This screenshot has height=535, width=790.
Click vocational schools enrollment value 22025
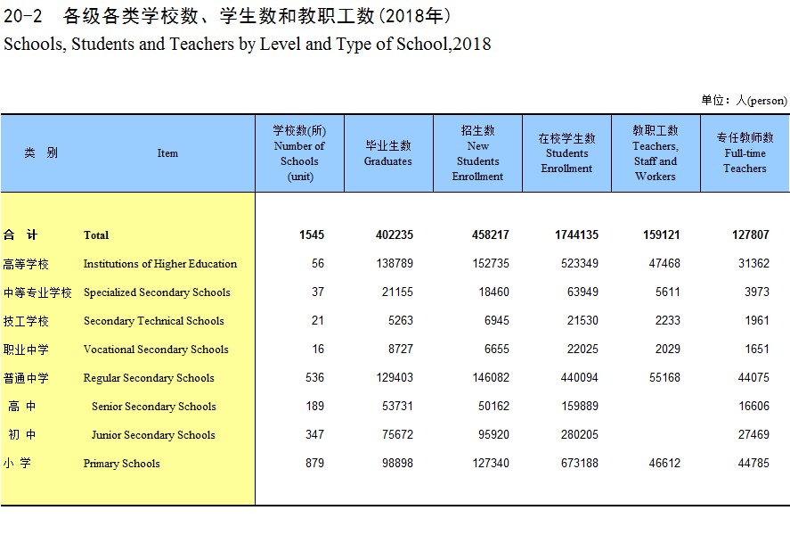(x=582, y=349)
